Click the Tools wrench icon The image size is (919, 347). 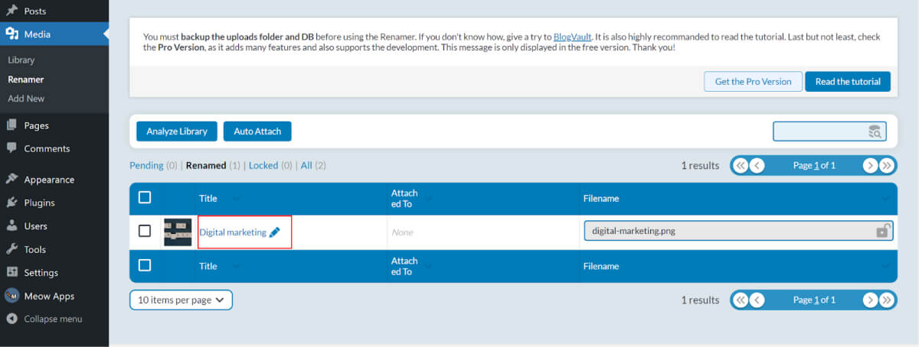(x=11, y=249)
